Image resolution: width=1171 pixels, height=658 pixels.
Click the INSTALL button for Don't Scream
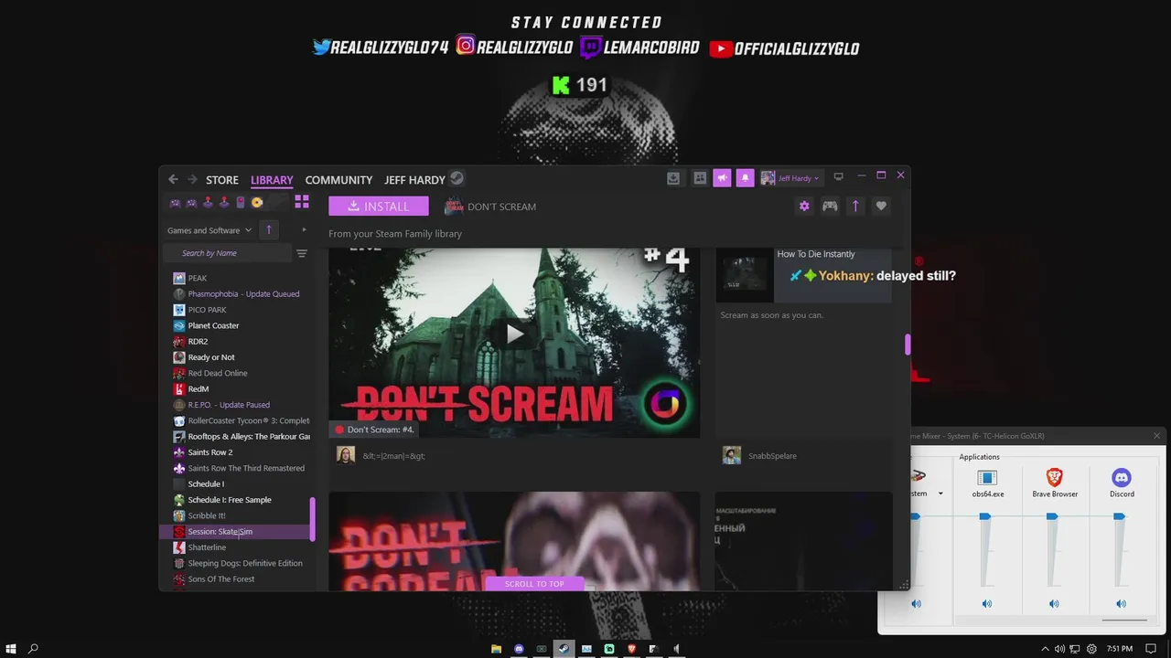[379, 207]
